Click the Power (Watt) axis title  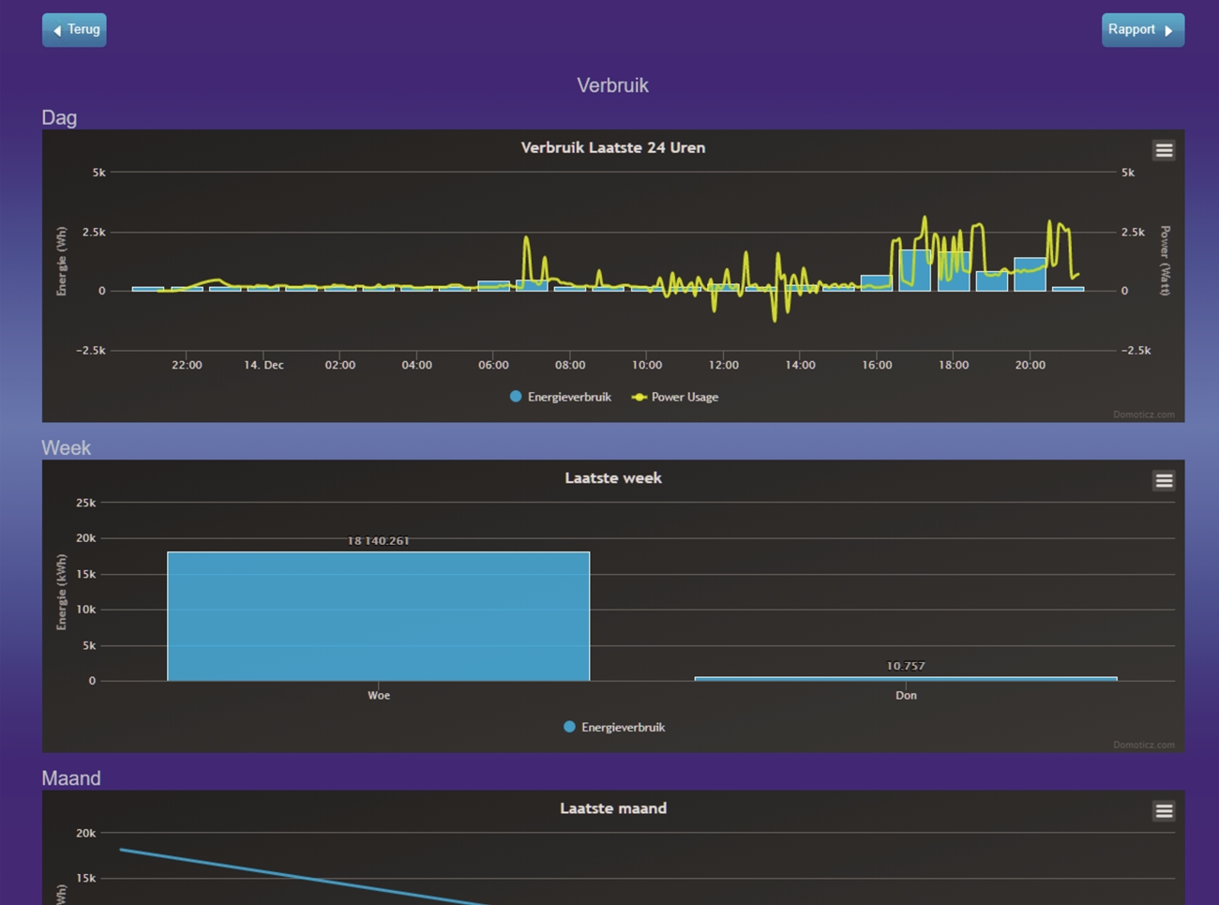(1166, 261)
